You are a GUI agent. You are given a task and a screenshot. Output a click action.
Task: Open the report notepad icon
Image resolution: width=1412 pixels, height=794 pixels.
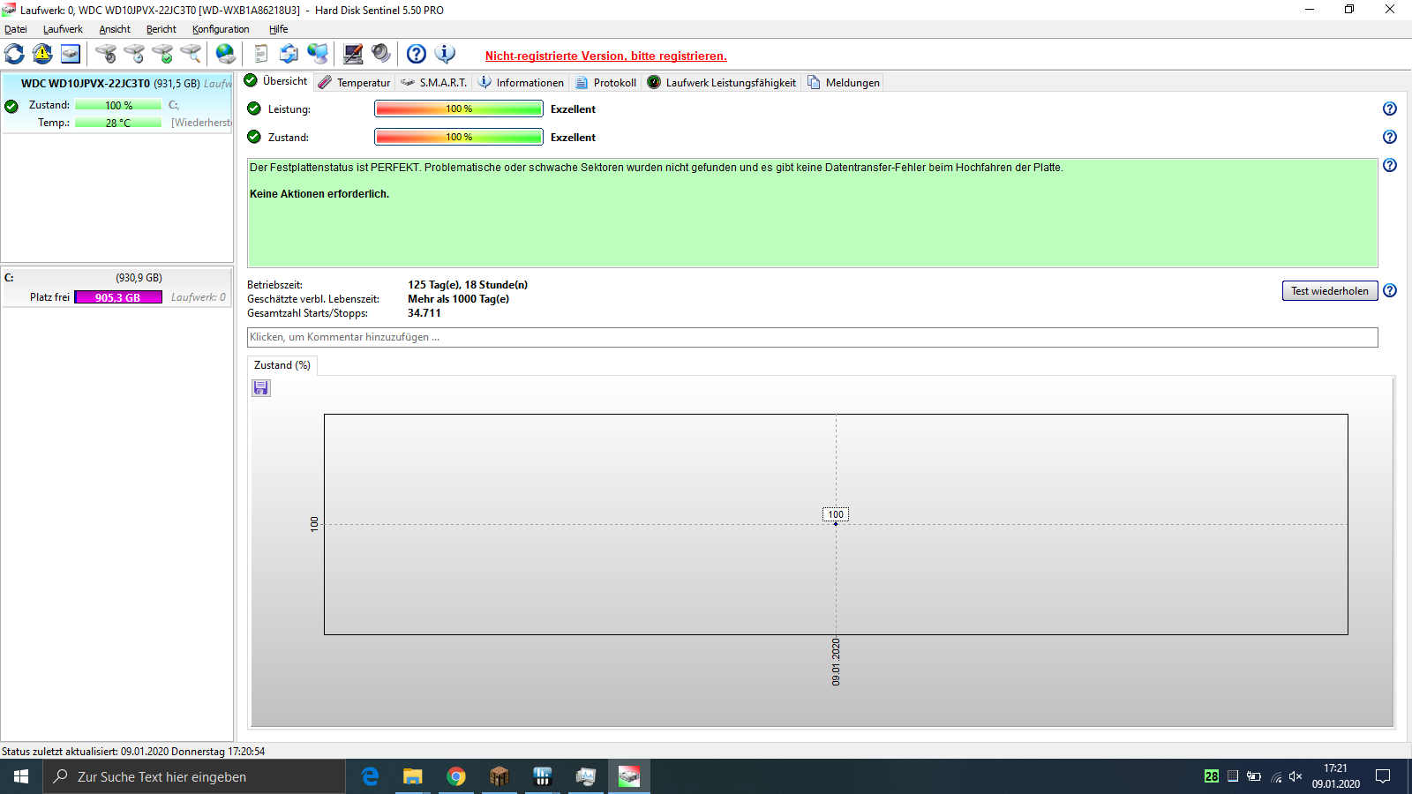pos(260,54)
